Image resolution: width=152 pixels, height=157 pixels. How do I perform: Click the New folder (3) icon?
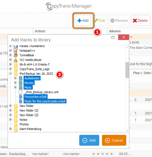[16, 115]
